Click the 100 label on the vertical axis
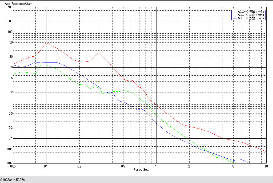 click(x=10, y=32)
